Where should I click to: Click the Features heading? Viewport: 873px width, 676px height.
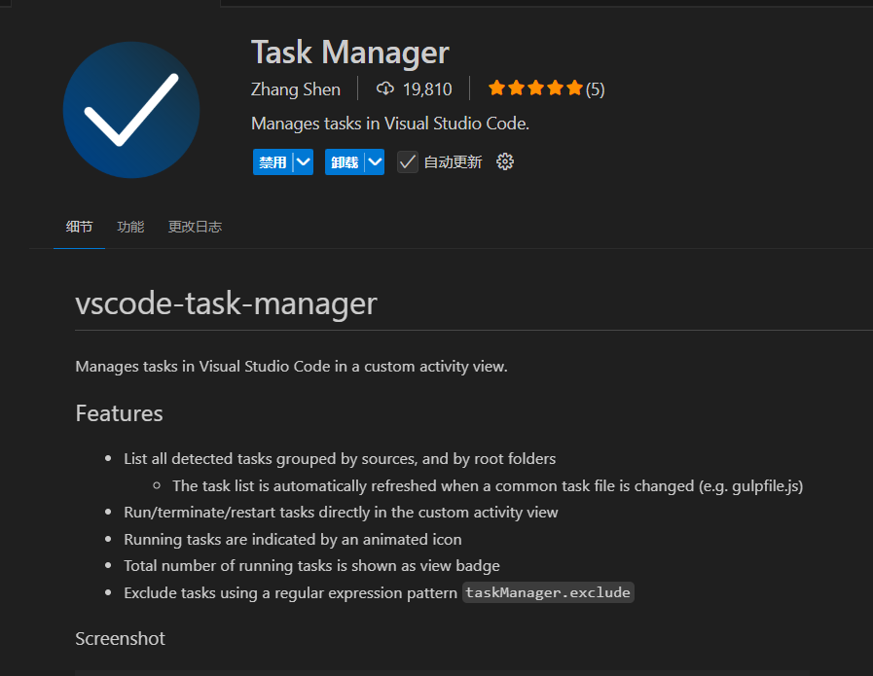(119, 413)
